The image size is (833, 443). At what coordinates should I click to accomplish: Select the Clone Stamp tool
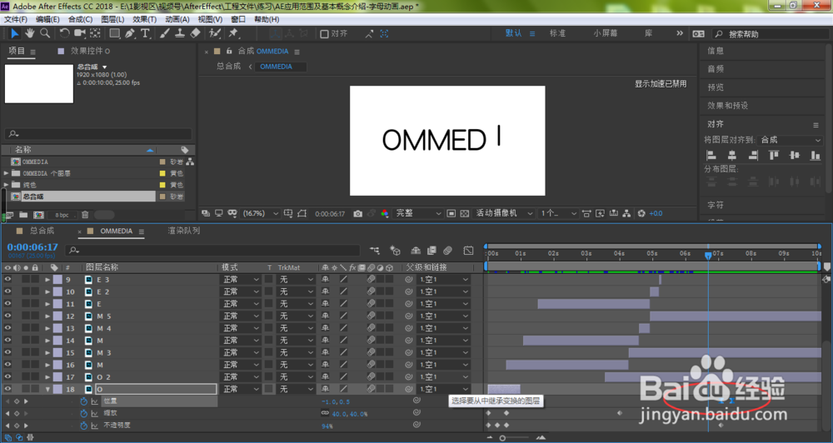click(180, 33)
